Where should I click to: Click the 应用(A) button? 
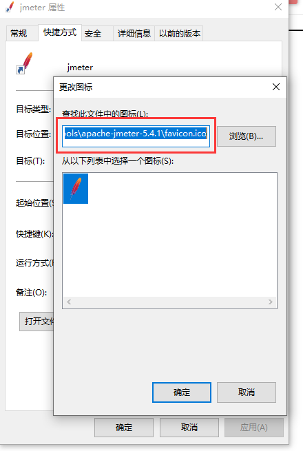click(x=254, y=428)
